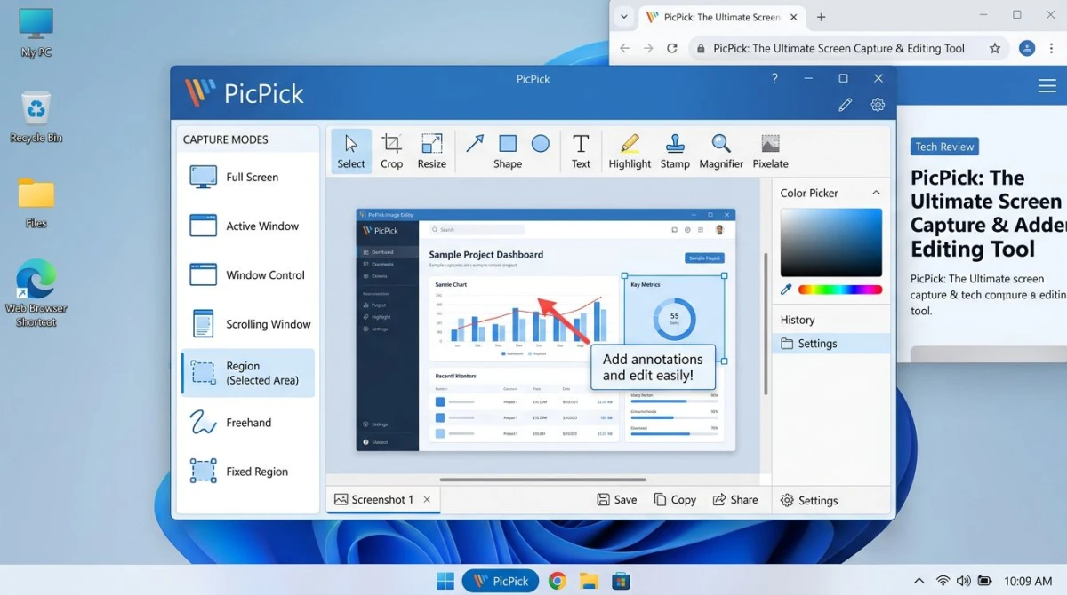Click the canvas vertical scrollbar
The height and width of the screenshot is (595, 1067).
(x=766, y=324)
